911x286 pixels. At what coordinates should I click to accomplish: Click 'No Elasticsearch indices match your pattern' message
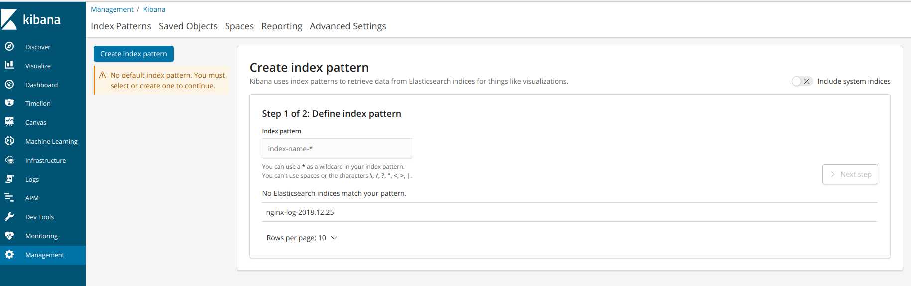[x=334, y=193]
